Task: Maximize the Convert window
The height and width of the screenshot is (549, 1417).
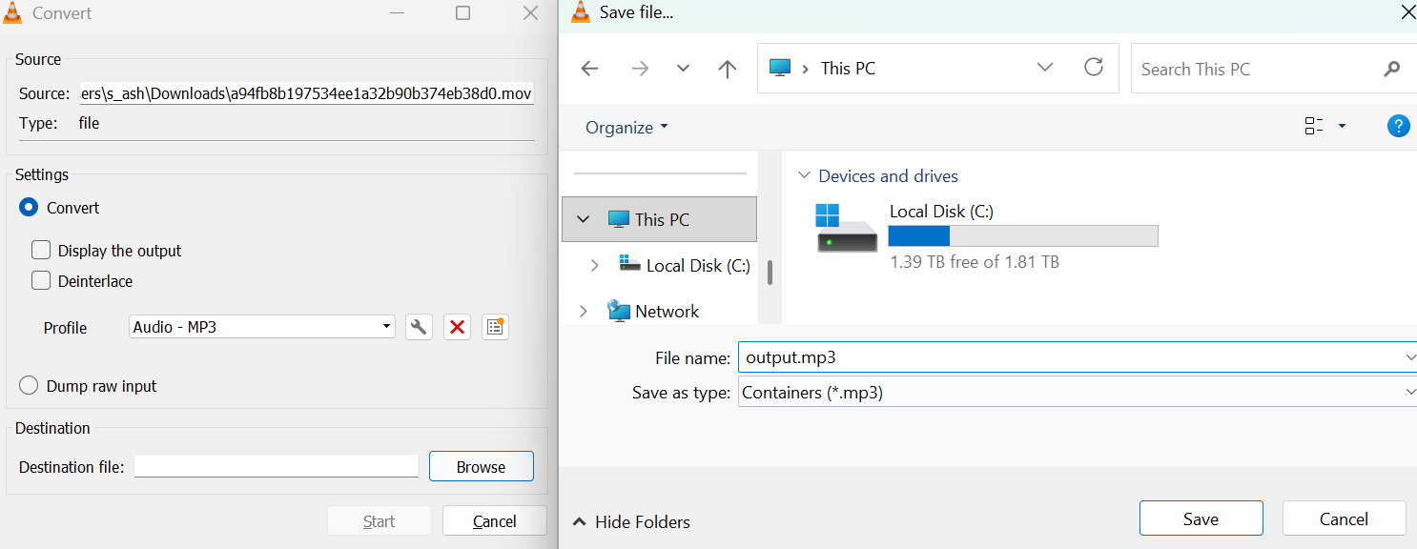Action: [x=463, y=13]
